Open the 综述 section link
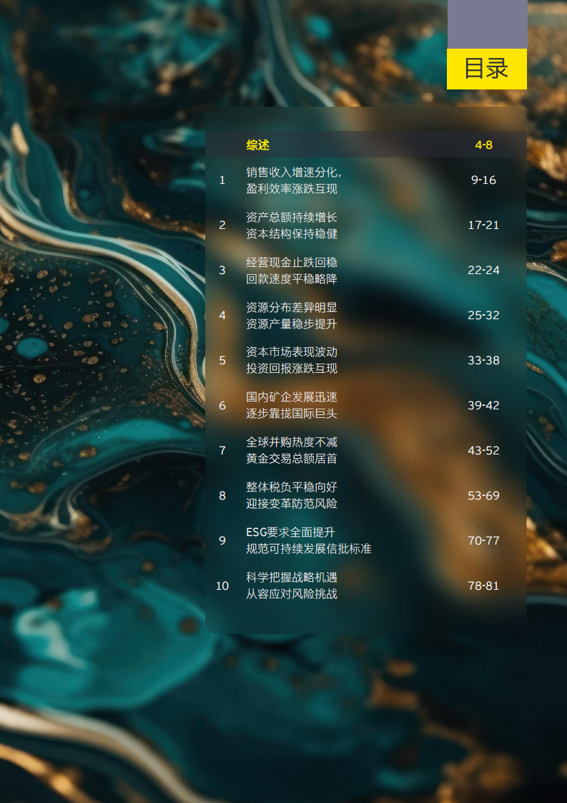 pos(257,145)
